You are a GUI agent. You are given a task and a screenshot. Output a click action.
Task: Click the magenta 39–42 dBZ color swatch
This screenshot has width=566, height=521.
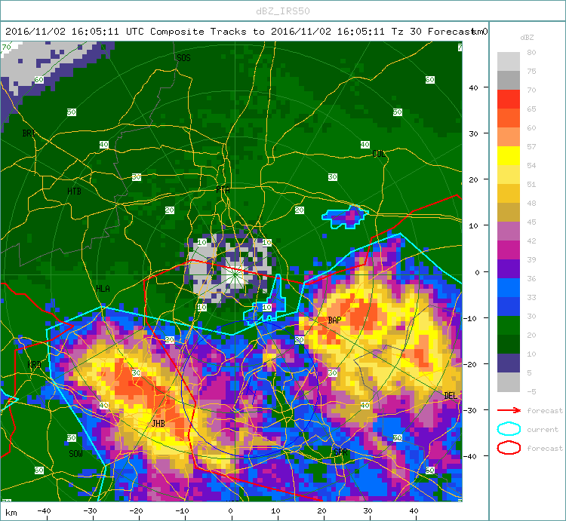click(x=509, y=250)
